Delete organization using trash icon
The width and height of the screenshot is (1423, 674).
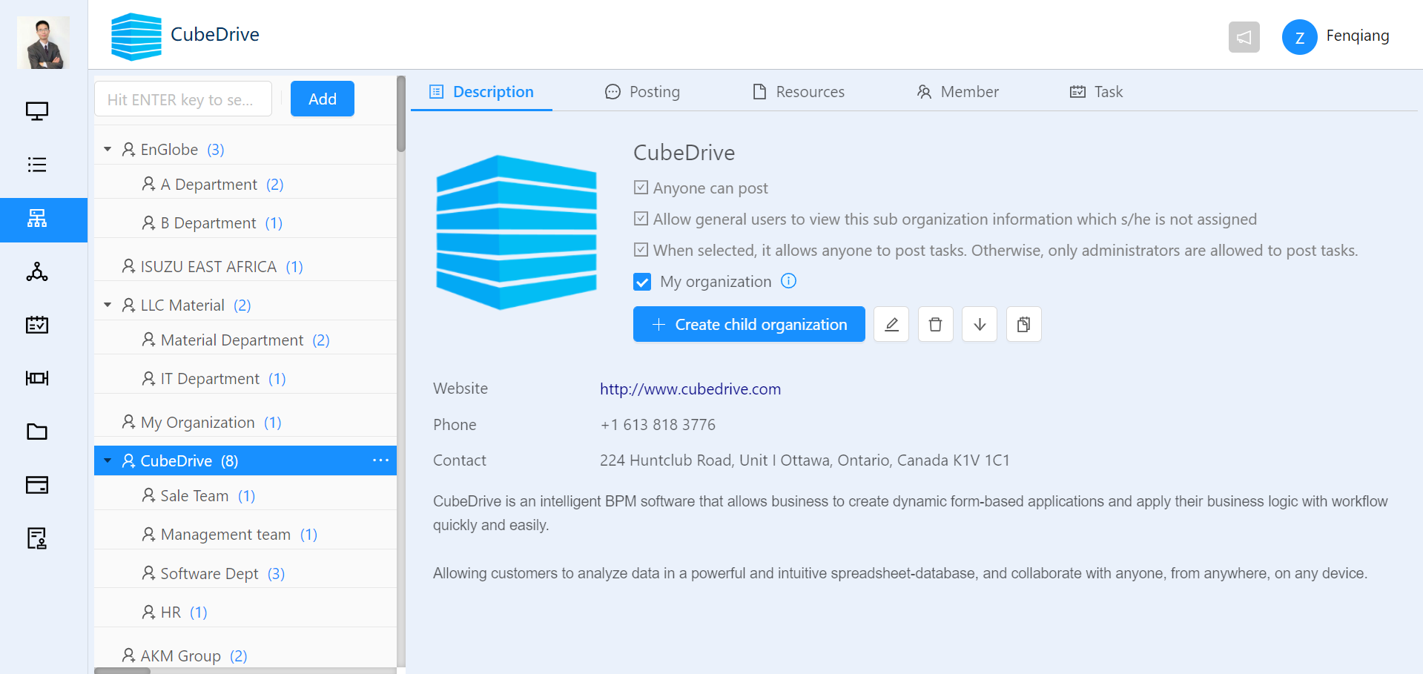[935, 324]
